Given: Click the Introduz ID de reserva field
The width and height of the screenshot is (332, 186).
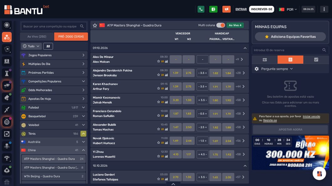Looking at the screenshot, I should pyautogui.click(x=290, y=50).
